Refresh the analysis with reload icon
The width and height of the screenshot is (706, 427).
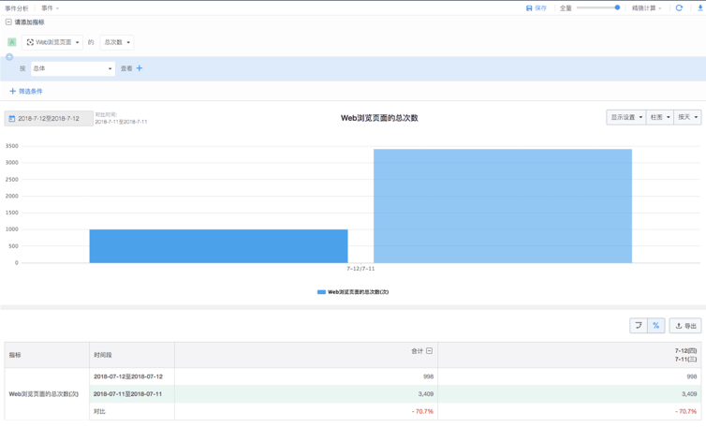pyautogui.click(x=679, y=7)
